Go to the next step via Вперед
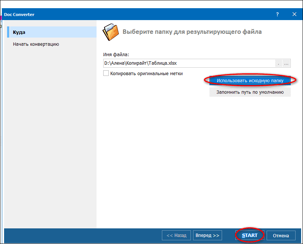This screenshot has height=244, width=303. click(207, 235)
